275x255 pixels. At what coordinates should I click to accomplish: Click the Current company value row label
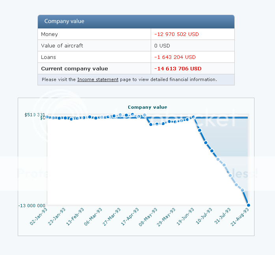coord(74,69)
